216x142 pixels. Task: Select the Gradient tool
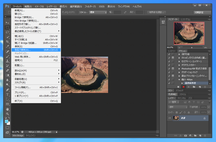point(7,75)
